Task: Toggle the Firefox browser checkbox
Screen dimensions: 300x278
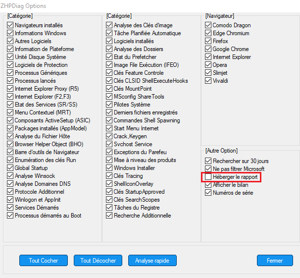Action: coord(208,41)
